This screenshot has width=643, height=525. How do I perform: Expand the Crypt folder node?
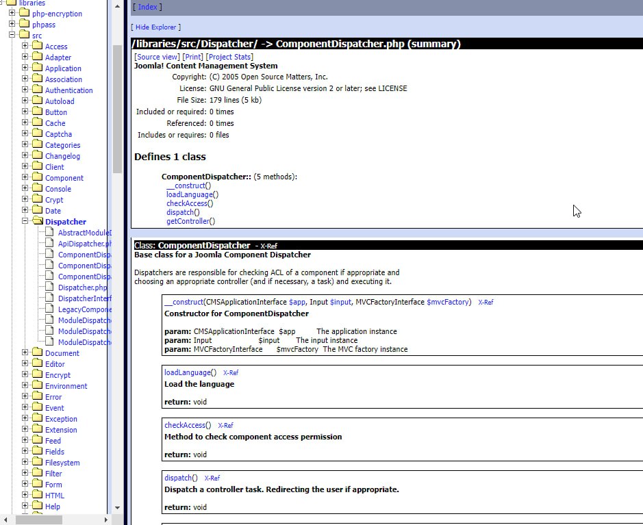25,199
